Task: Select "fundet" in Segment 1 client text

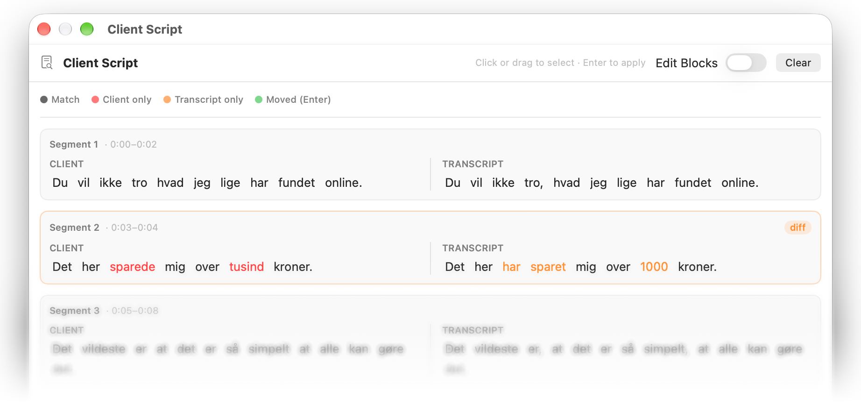Action: pyautogui.click(x=296, y=183)
